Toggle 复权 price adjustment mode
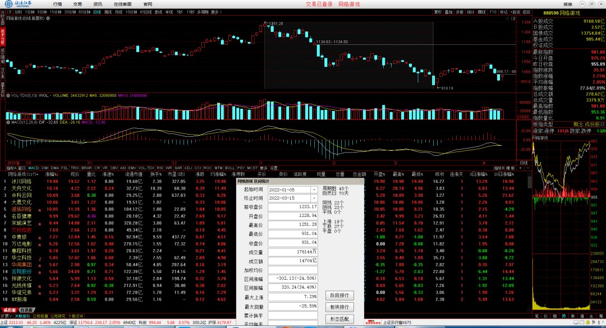Image resolution: width=606 pixels, height=328 pixels. pyautogui.click(x=438, y=12)
